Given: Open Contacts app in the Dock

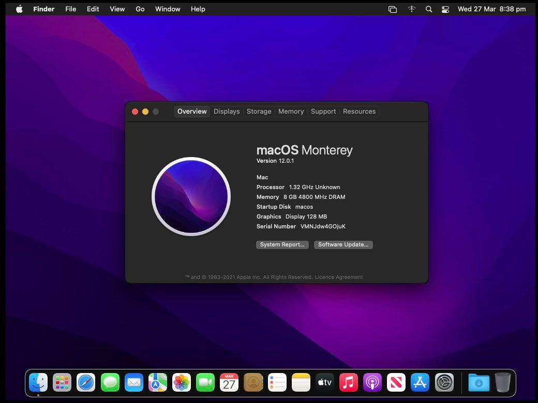Looking at the screenshot, I should [253, 382].
